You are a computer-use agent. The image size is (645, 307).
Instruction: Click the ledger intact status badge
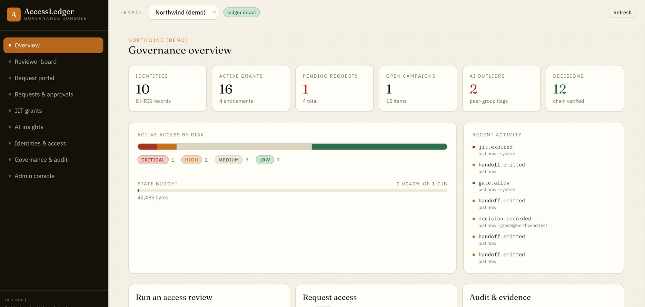[x=241, y=12]
